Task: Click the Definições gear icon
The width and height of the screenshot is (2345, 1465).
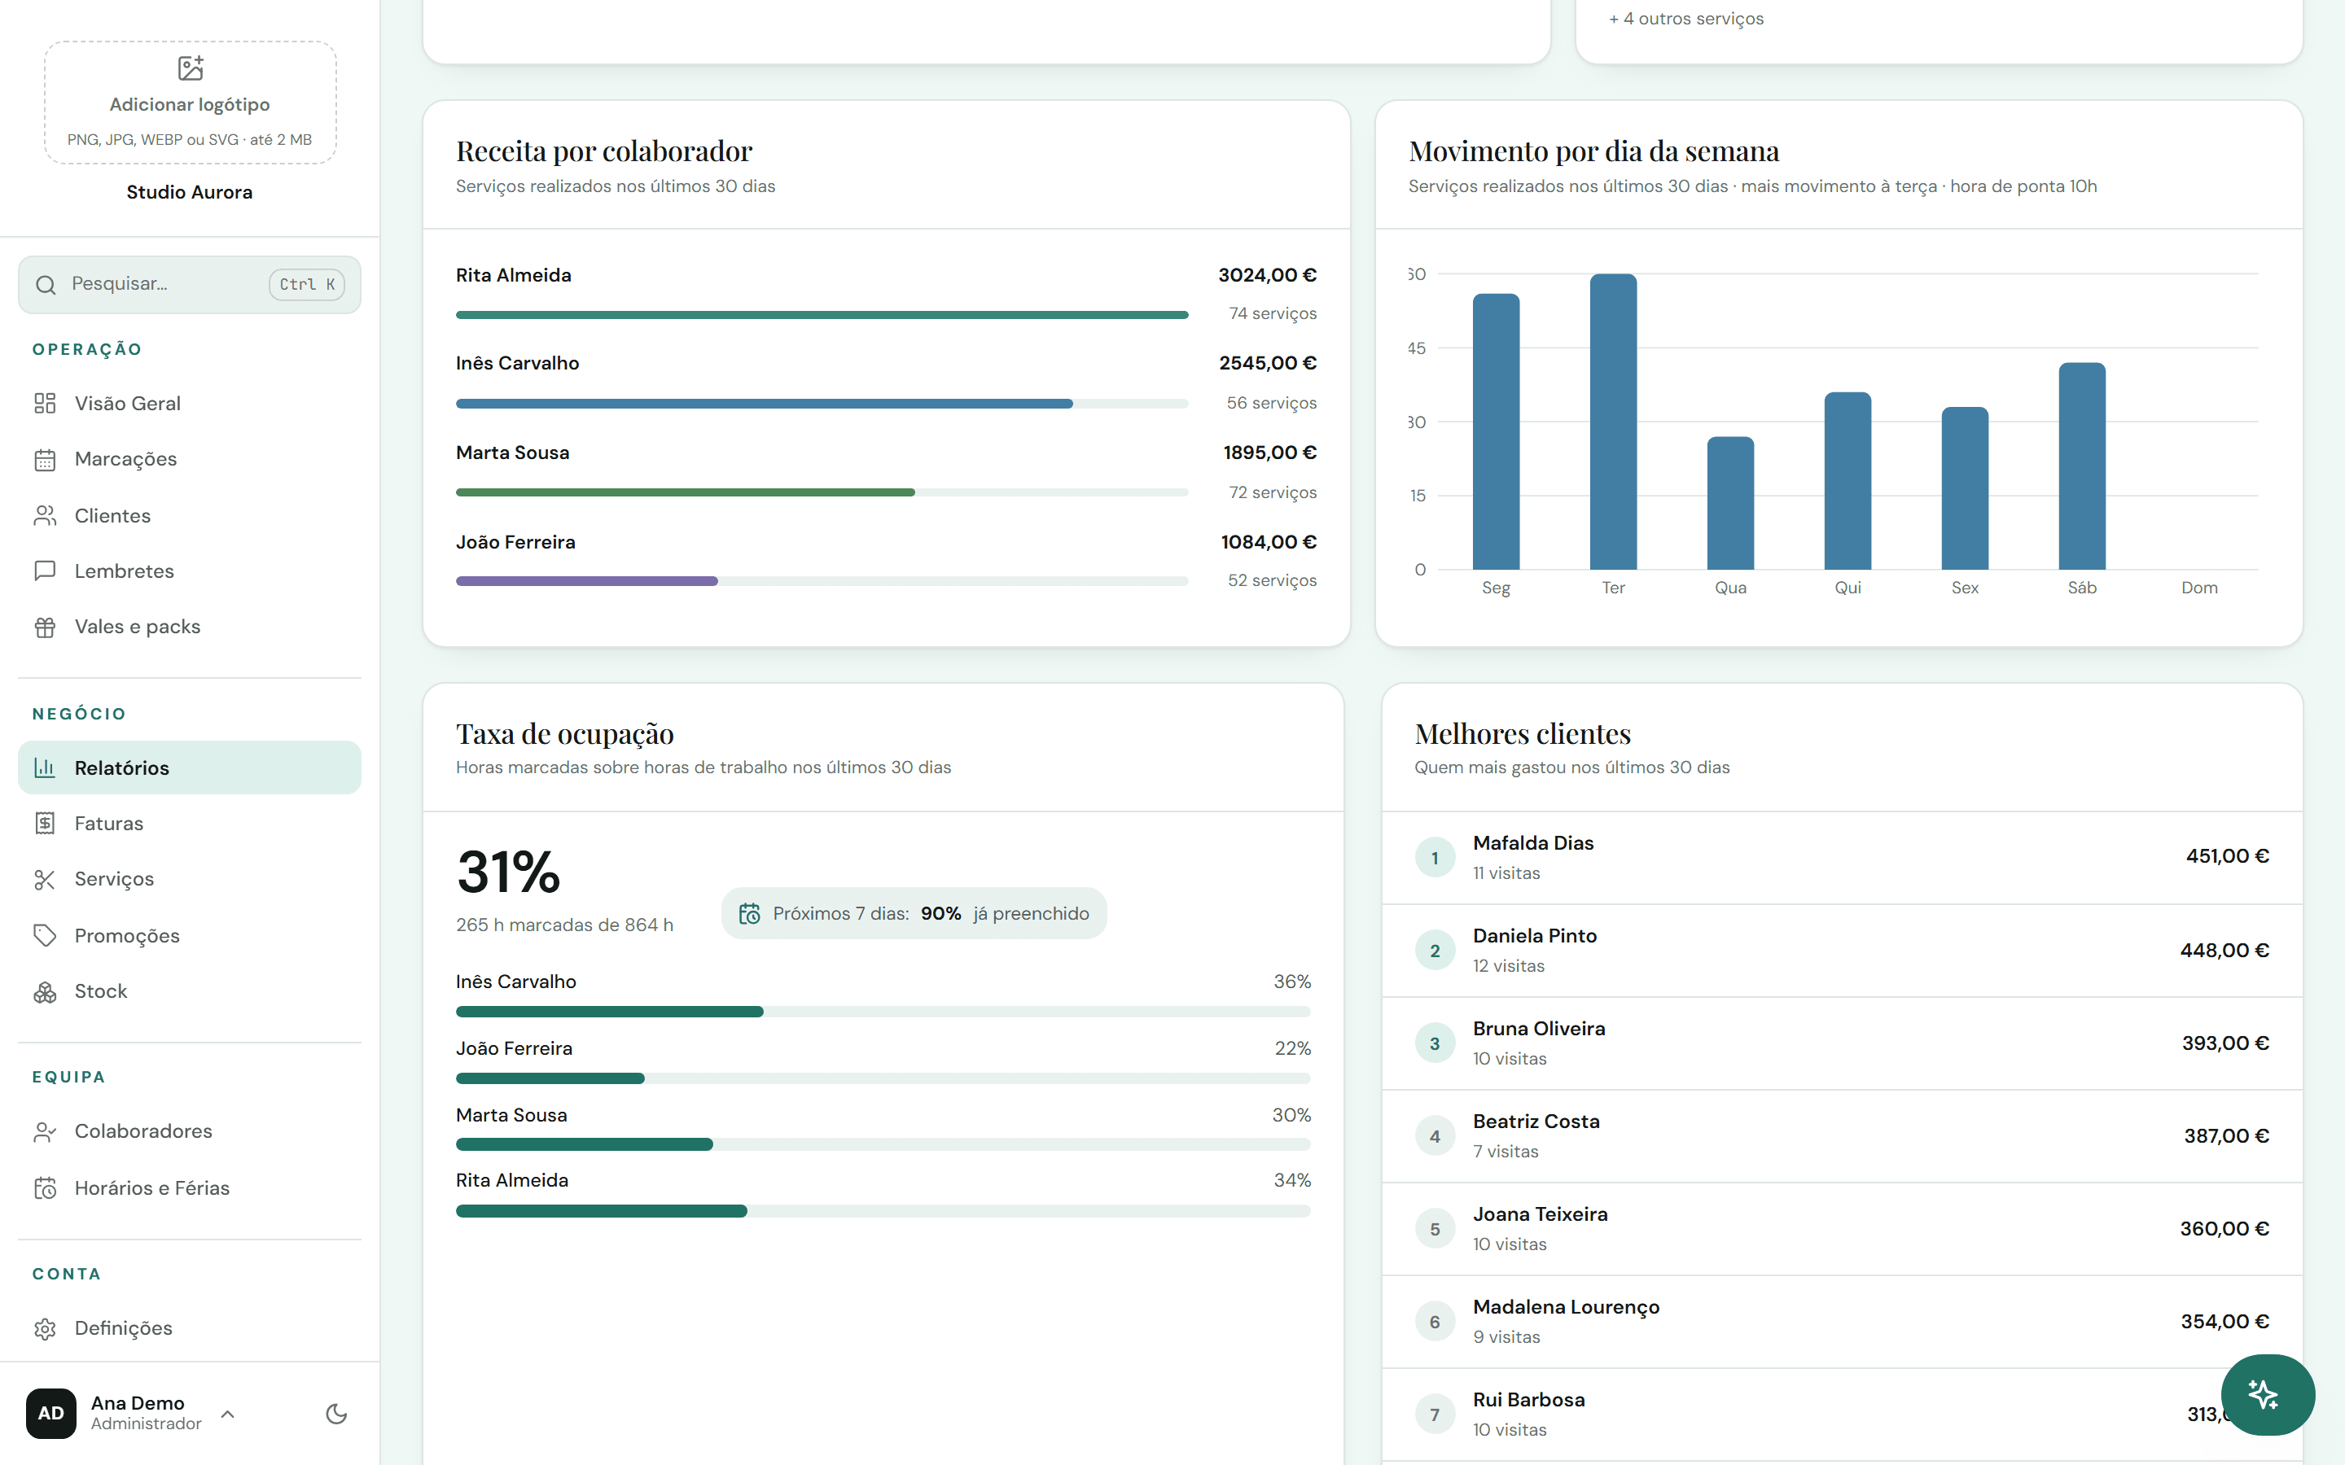Action: 45,1328
